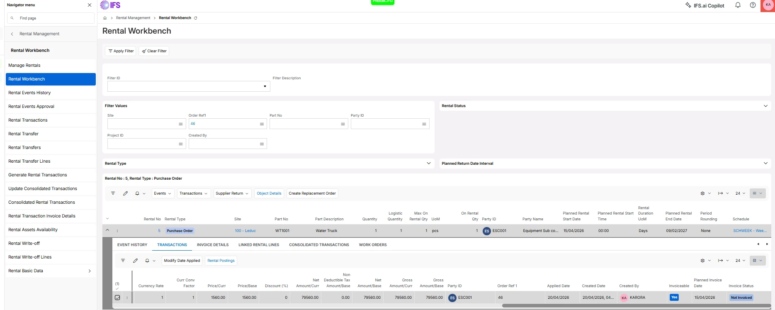
Task: Open IFS.ai Copilot assistant
Action: (705, 5)
